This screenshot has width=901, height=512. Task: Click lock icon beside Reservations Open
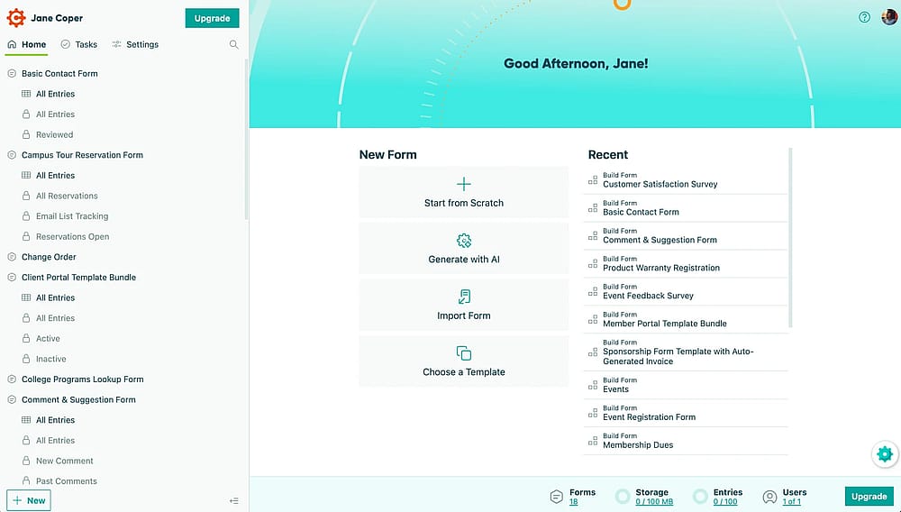(26, 236)
